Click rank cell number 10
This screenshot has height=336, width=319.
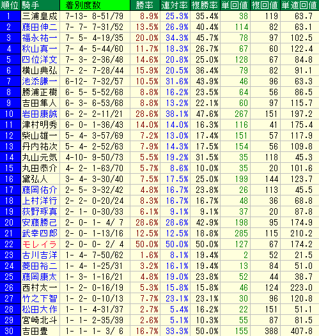pos(10,114)
